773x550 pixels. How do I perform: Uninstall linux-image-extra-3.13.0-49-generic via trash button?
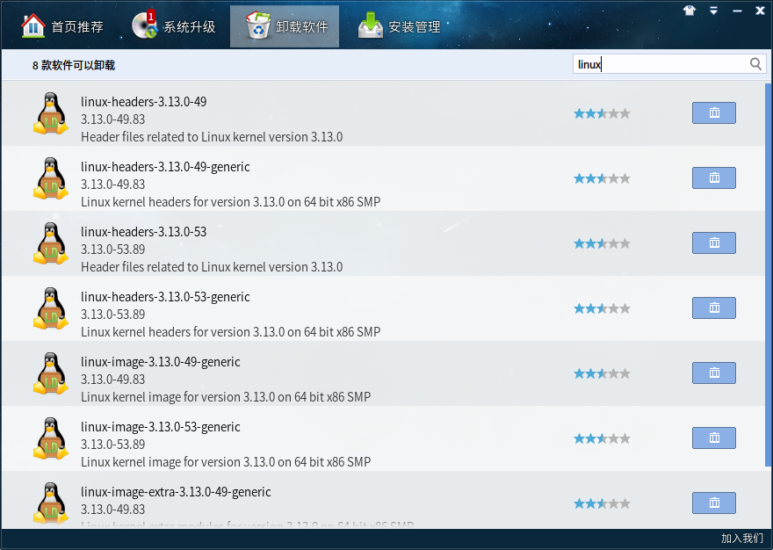(x=714, y=503)
